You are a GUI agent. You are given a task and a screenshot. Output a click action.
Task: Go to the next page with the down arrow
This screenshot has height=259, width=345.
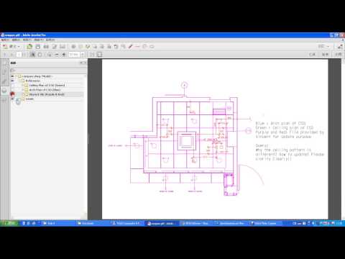pos(11,55)
